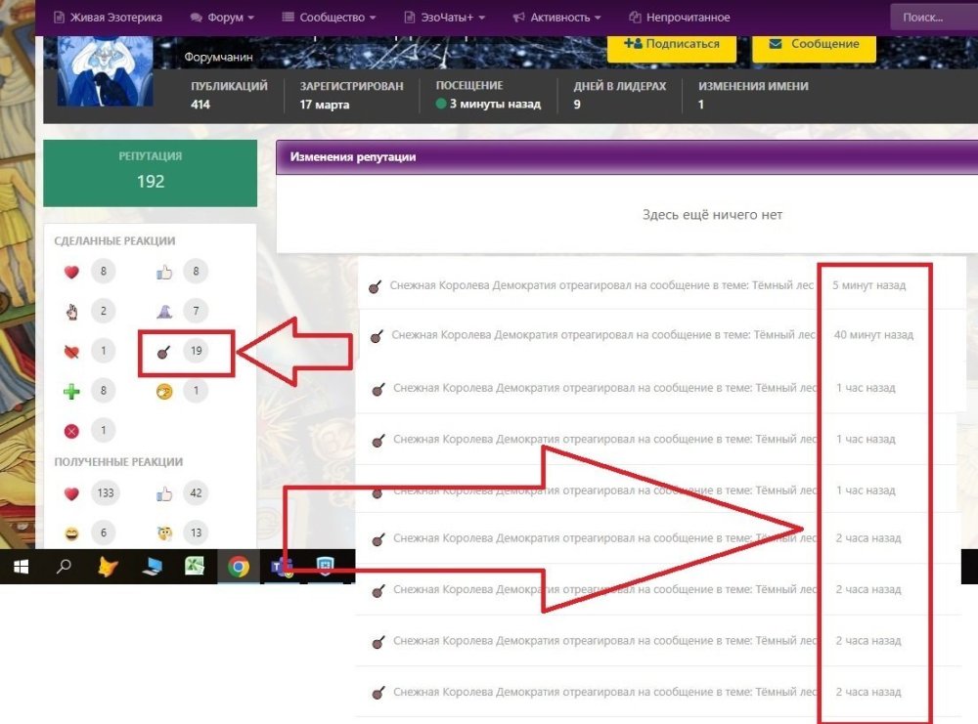Click the broken heart reaction in given reactions
The height and width of the screenshot is (724, 978).
click(x=71, y=352)
